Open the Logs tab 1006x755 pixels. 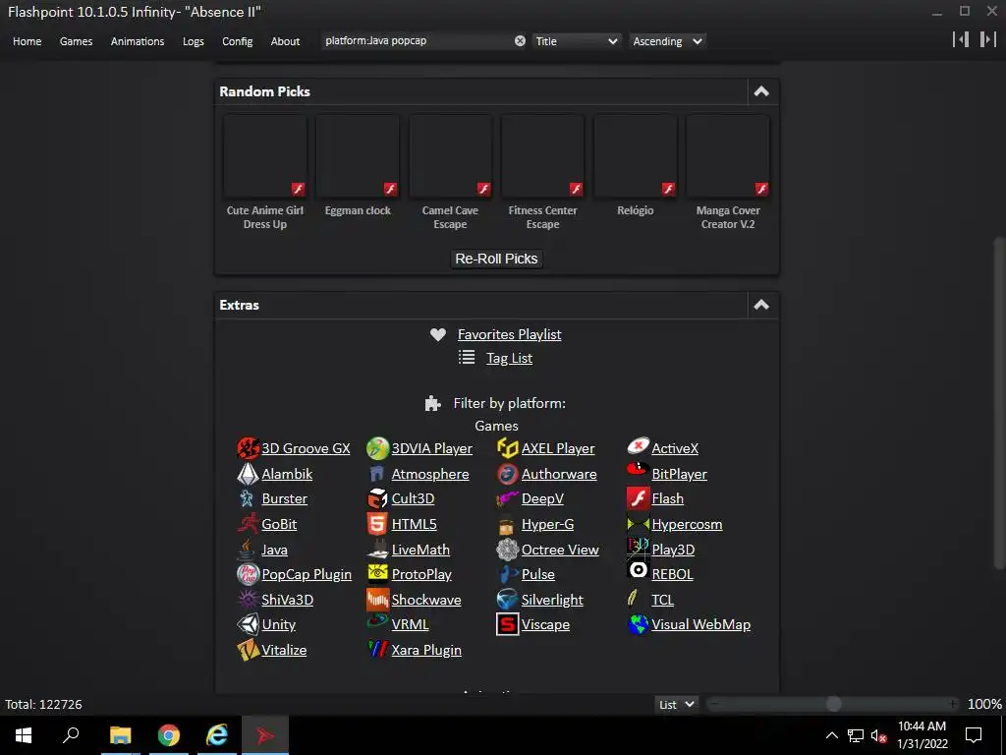point(194,41)
